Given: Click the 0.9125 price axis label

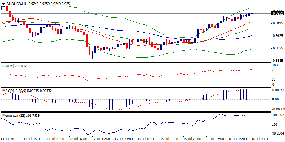Looking at the screenshot, I should (277, 36).
